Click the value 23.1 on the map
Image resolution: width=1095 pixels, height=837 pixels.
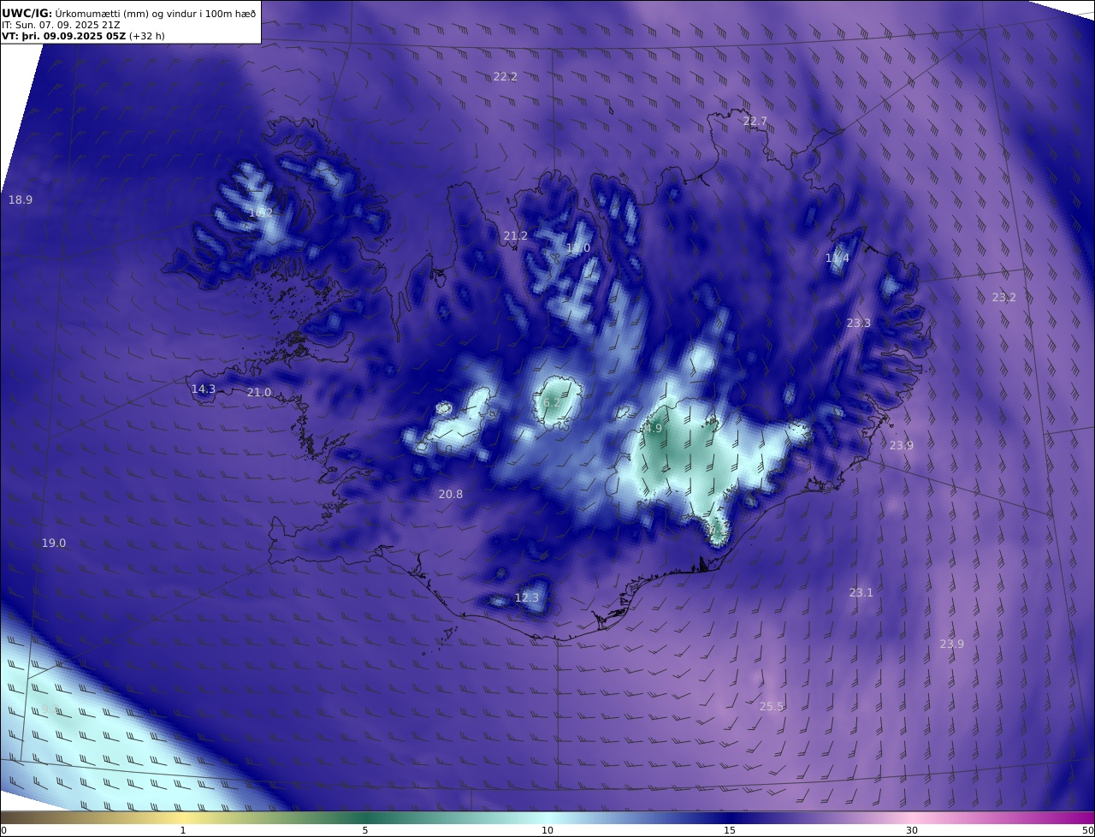(x=861, y=593)
